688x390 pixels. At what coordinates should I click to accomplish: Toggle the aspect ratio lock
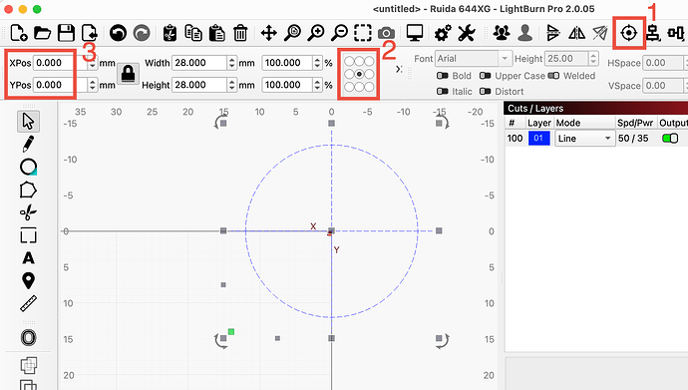(128, 73)
